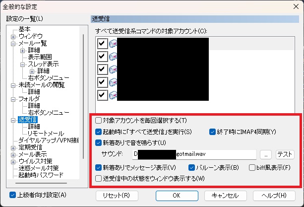Enable biff風表示 checkbox
Image resolution: width=304 pixels, height=207 pixels.
[252, 167]
